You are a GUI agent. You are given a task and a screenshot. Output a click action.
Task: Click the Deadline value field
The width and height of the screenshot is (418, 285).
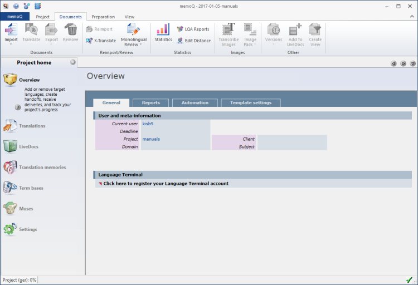(176, 131)
